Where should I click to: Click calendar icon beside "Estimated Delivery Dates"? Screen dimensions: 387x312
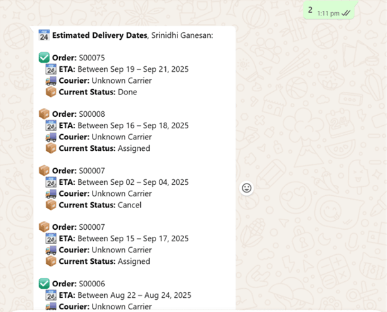point(44,36)
